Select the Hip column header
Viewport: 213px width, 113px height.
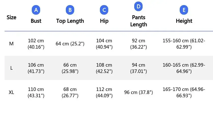104,21
